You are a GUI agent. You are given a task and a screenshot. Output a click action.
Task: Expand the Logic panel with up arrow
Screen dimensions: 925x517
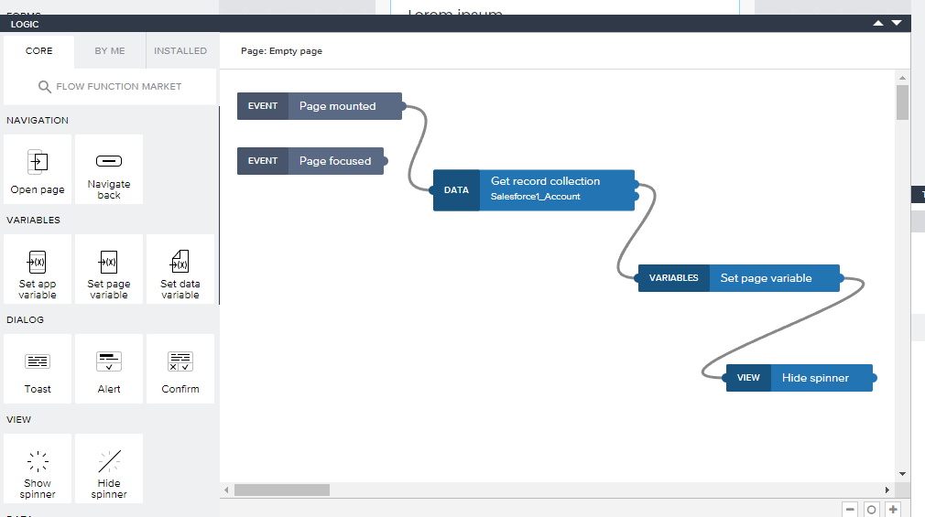(878, 23)
